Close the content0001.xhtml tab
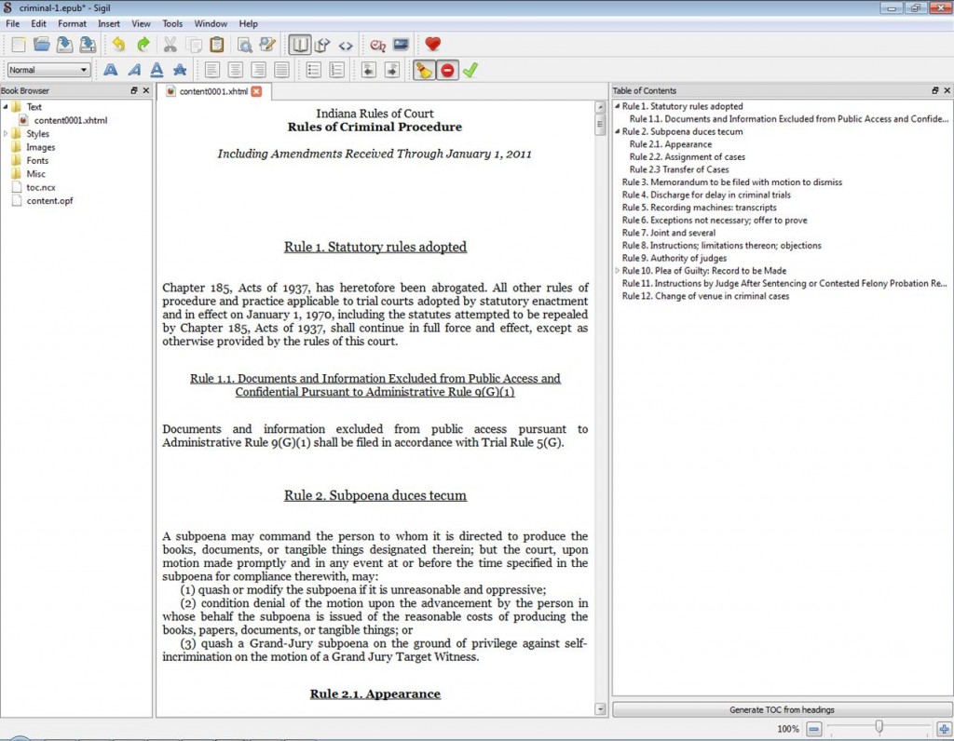The height and width of the screenshot is (741, 954). pyautogui.click(x=257, y=91)
